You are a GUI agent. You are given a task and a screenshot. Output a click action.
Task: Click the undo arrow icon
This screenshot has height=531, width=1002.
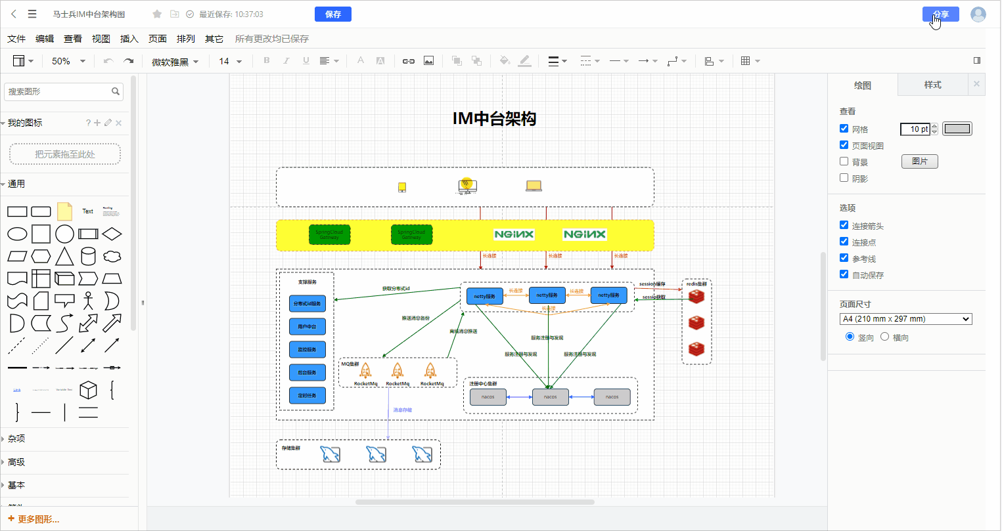[108, 61]
